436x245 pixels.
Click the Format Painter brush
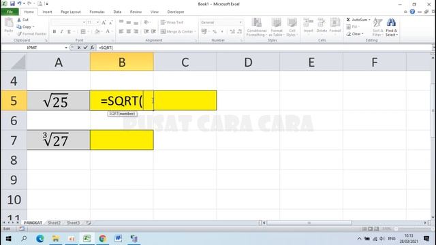(x=32, y=34)
